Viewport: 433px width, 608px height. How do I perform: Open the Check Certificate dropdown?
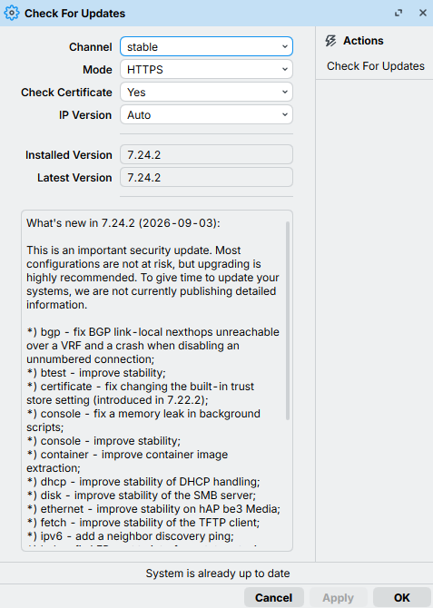206,93
